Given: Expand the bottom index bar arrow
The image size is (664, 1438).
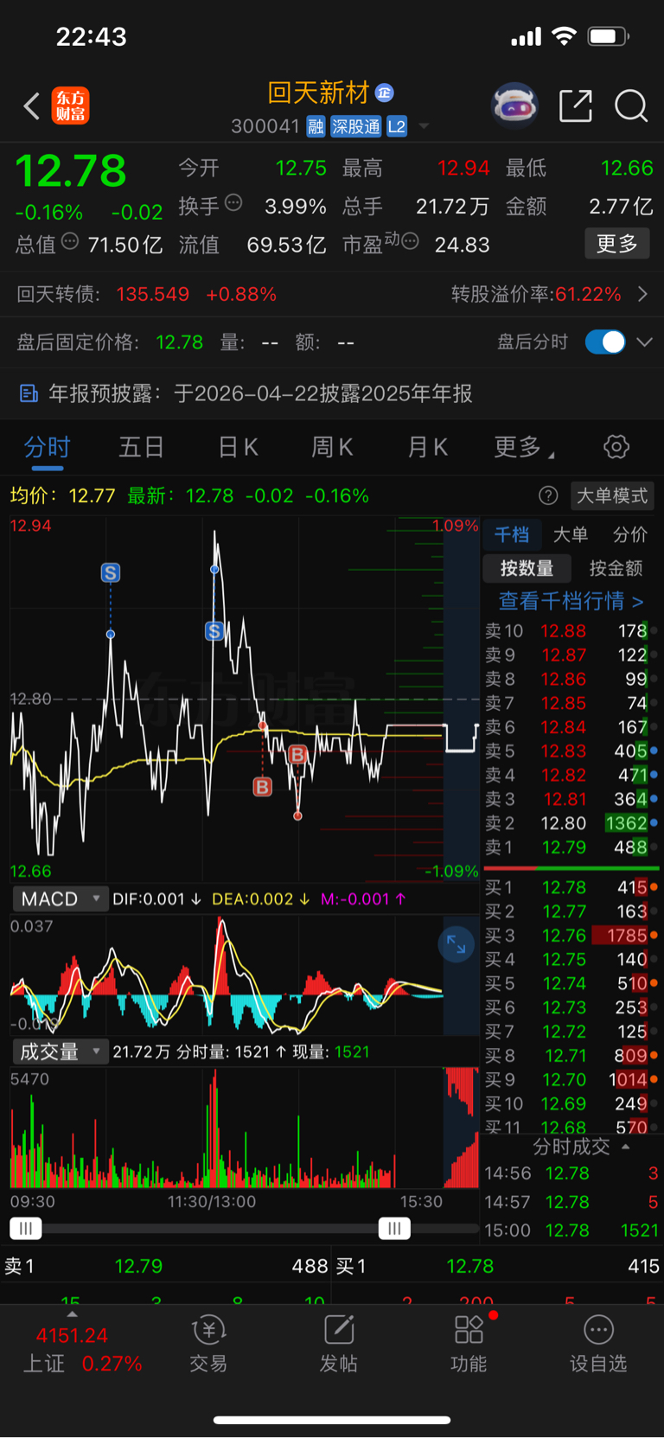Looking at the screenshot, I should 72,1314.
